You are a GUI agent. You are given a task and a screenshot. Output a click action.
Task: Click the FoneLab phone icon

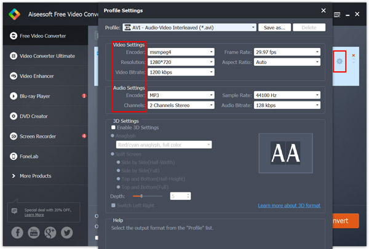[14, 156]
